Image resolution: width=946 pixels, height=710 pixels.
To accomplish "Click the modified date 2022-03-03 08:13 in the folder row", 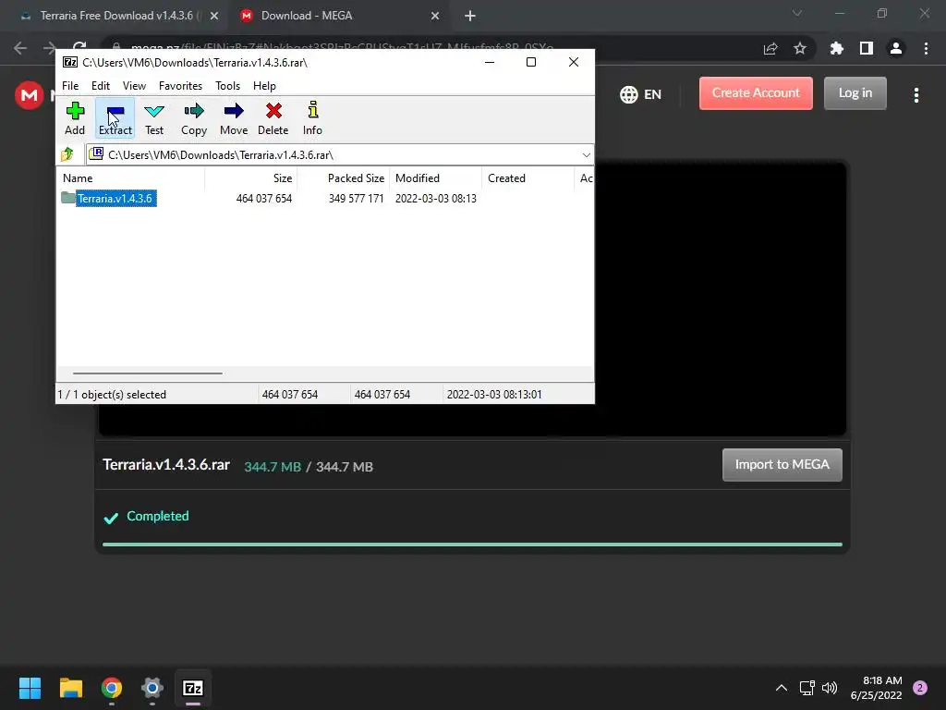I will (x=436, y=198).
